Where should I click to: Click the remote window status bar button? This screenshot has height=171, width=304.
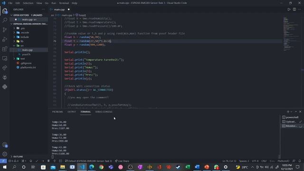point(3,161)
